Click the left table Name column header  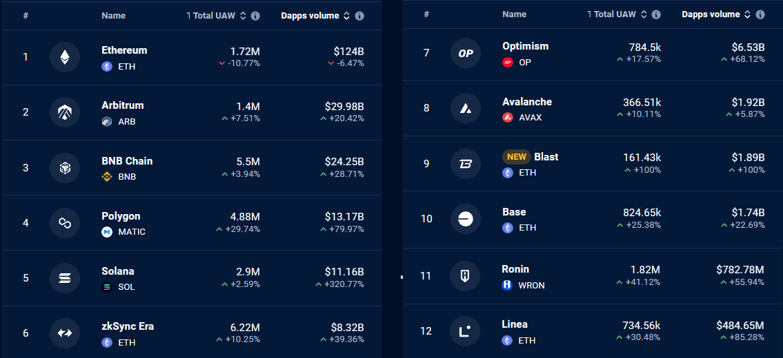(x=113, y=16)
